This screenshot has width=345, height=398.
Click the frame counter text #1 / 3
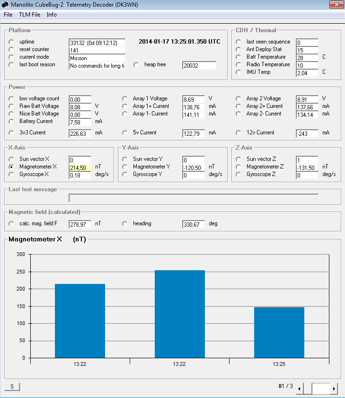(x=285, y=386)
